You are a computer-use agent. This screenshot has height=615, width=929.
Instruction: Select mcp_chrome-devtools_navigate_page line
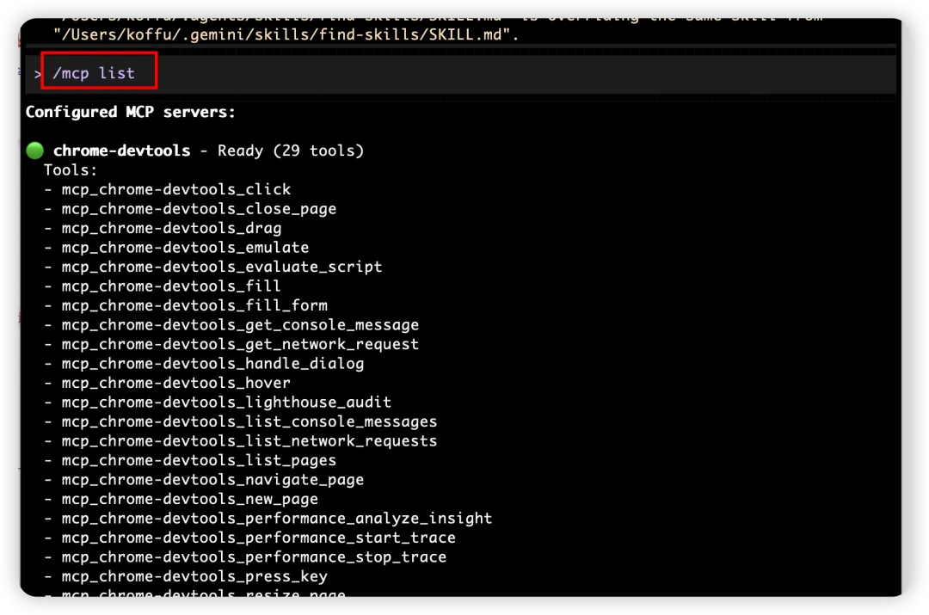click(x=212, y=480)
